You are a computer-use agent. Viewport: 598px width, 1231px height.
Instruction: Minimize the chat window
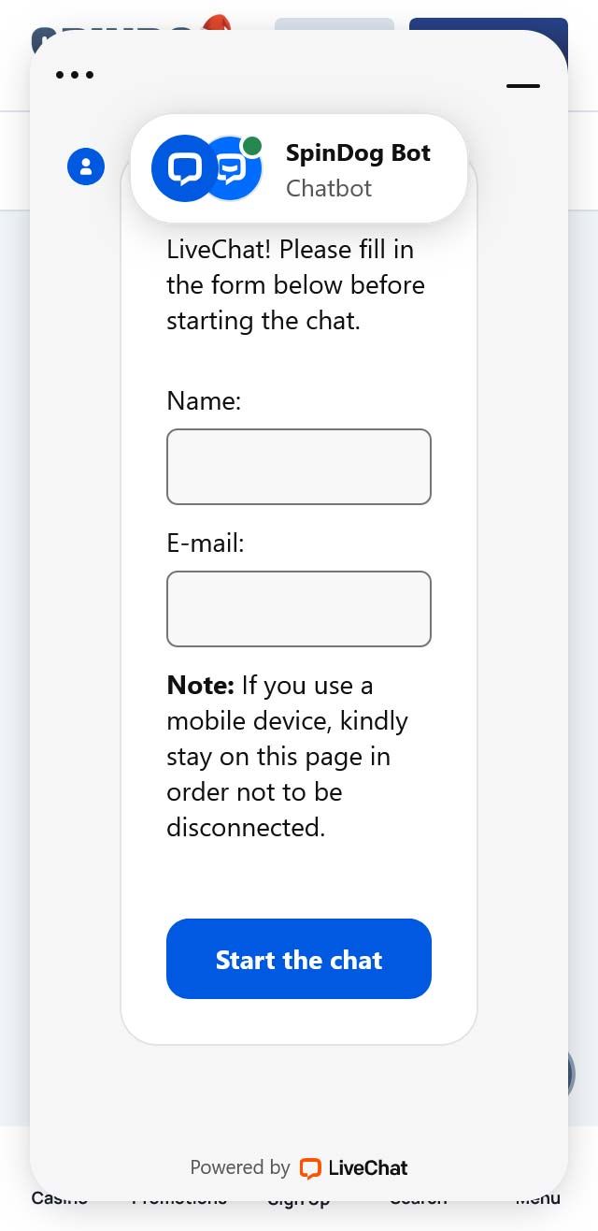[522, 85]
